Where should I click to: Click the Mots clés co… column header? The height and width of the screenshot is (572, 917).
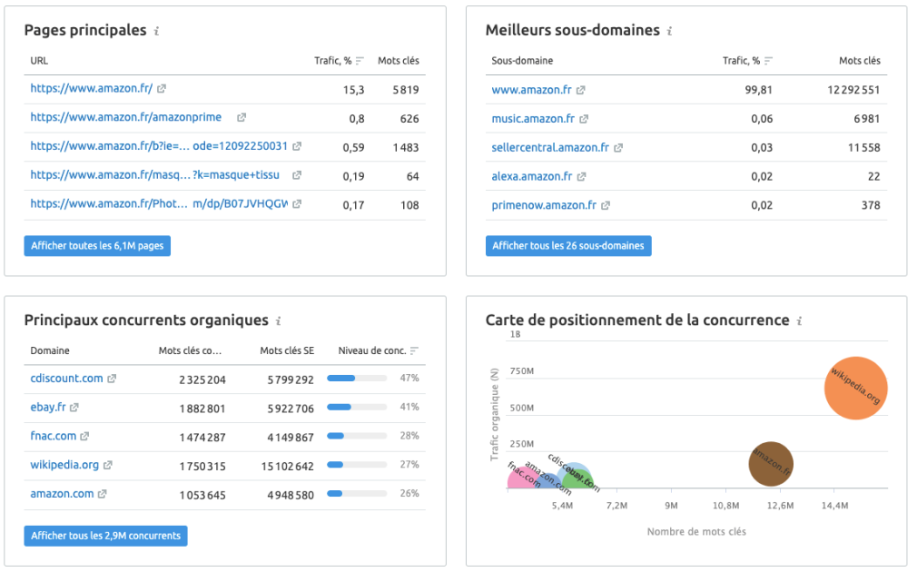point(190,351)
